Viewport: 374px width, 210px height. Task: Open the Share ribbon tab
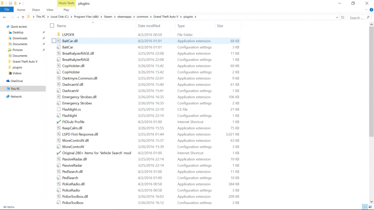click(x=36, y=10)
